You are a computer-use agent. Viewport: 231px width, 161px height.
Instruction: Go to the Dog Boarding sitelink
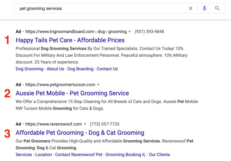pos(80,69)
